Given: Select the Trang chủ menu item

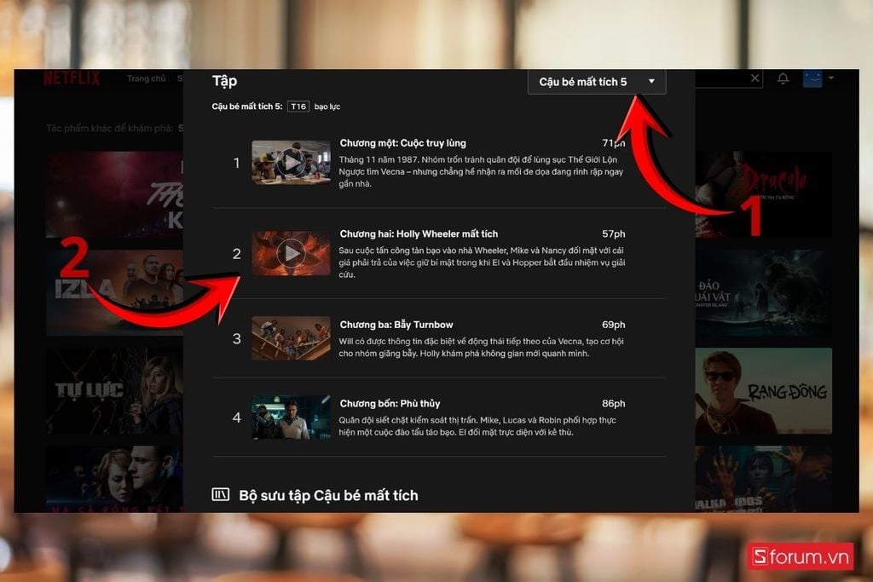Looking at the screenshot, I should point(147,78).
